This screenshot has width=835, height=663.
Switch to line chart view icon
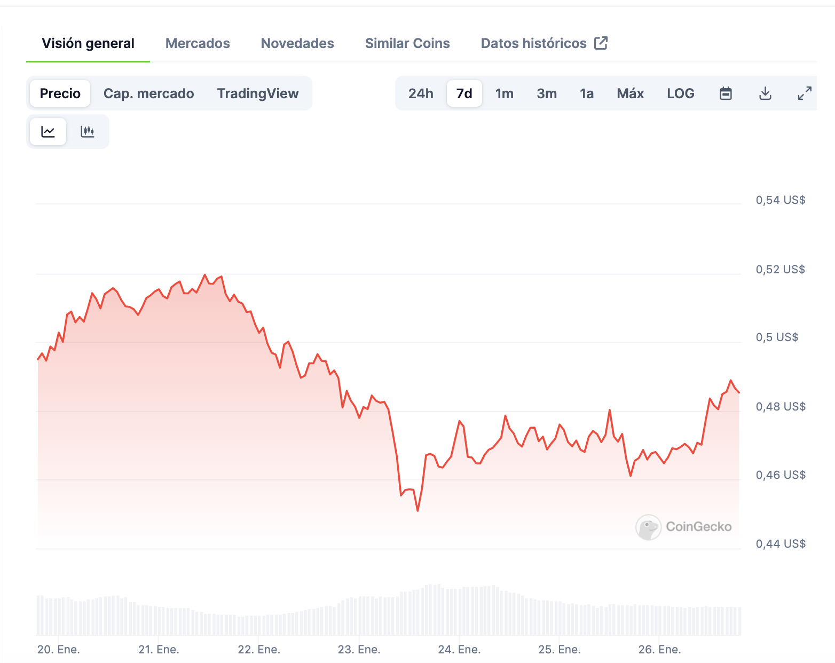click(x=48, y=131)
